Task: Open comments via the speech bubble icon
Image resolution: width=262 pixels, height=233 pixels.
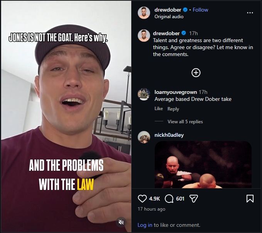Action: click(169, 199)
